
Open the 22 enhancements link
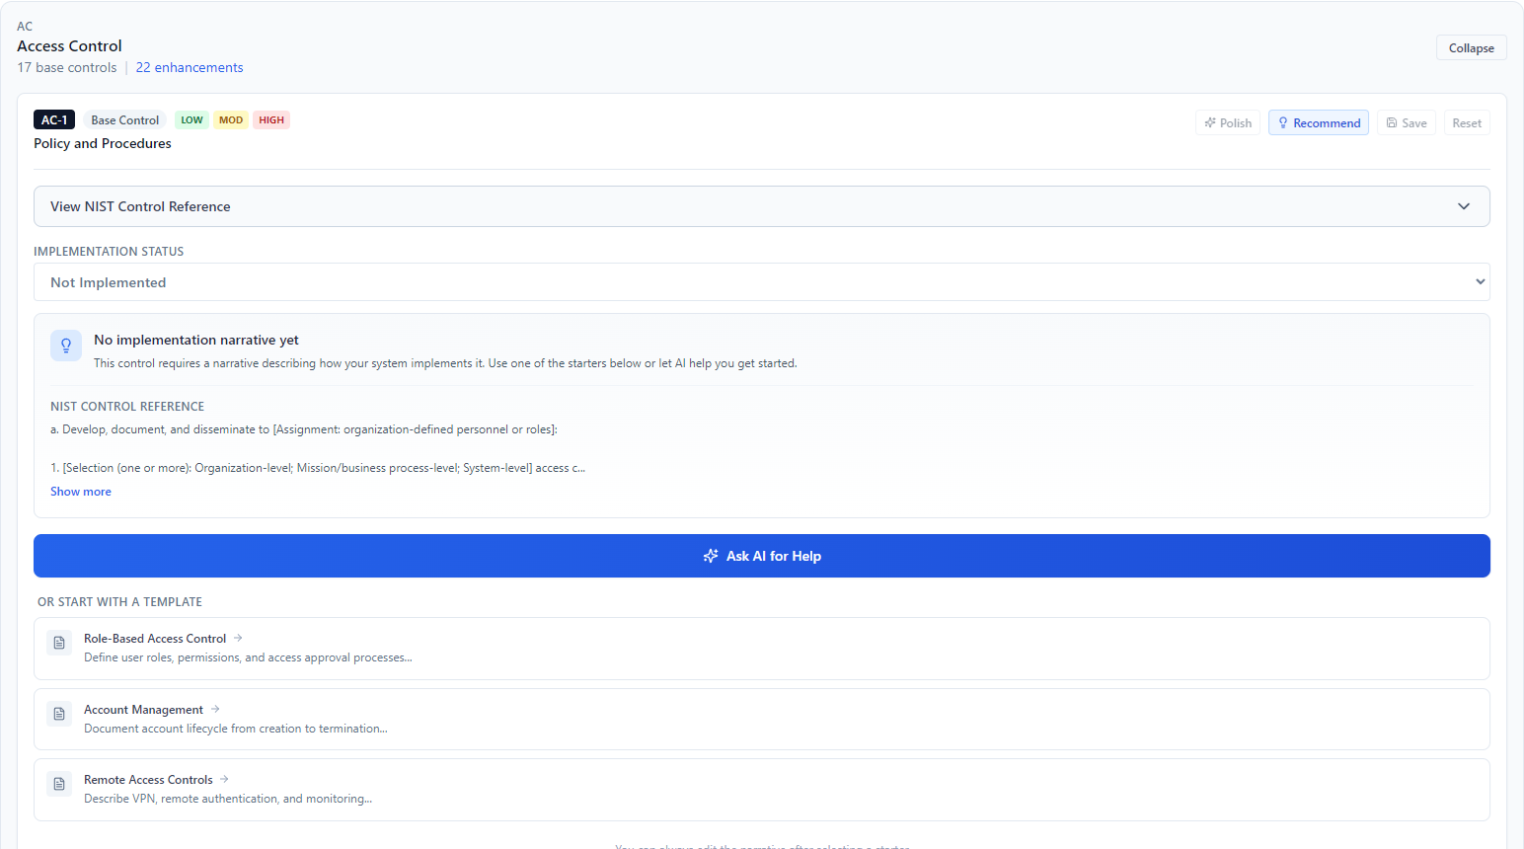point(190,67)
